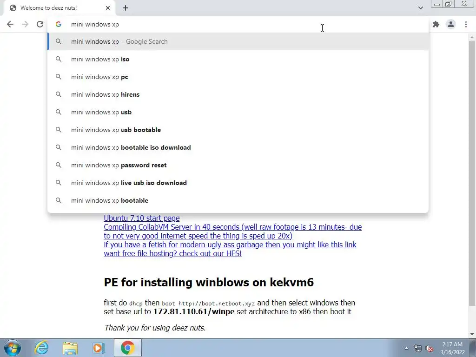
Task: Open Windows Explorer folder icon on taskbar
Action: click(70, 348)
